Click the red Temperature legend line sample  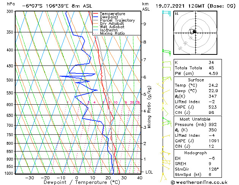pos(96,14)
